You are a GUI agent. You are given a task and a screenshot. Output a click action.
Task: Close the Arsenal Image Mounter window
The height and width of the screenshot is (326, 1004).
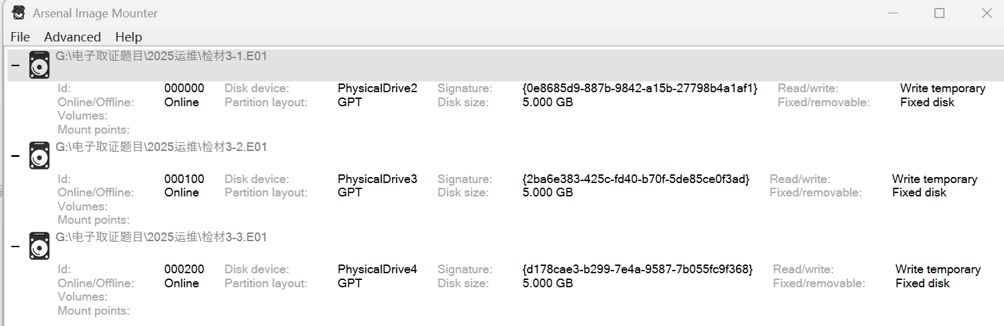[987, 13]
